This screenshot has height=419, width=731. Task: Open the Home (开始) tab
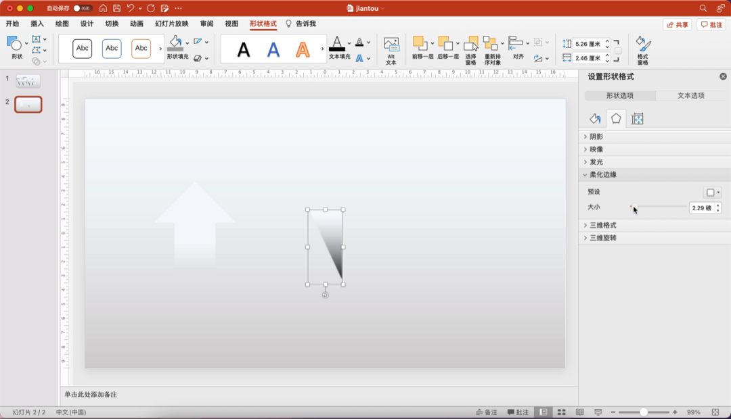coord(13,24)
